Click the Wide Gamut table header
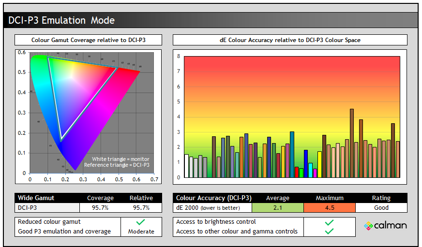Screen dimensions: 422x247 tap(47, 198)
